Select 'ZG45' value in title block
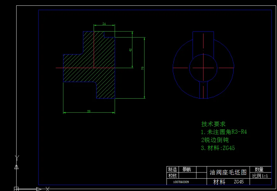277x191 pixels. click(x=239, y=182)
